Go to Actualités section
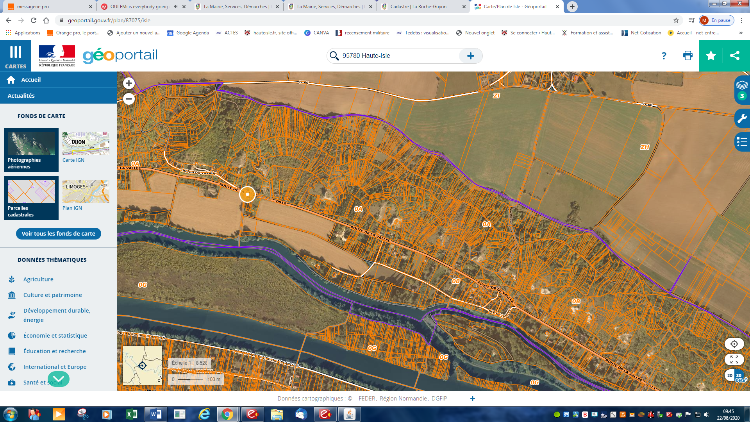Viewport: 750px width, 422px height. point(21,96)
